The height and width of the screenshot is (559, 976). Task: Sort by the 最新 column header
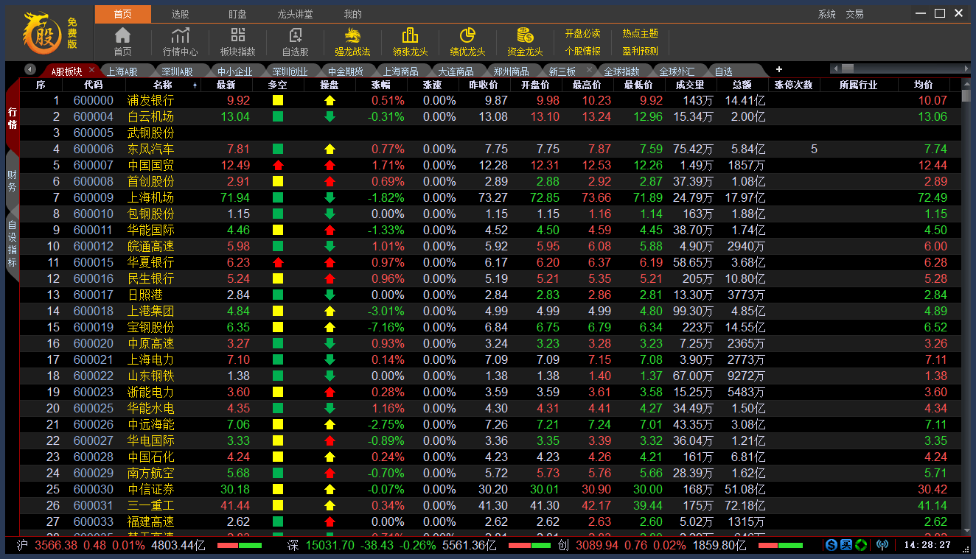(226, 85)
